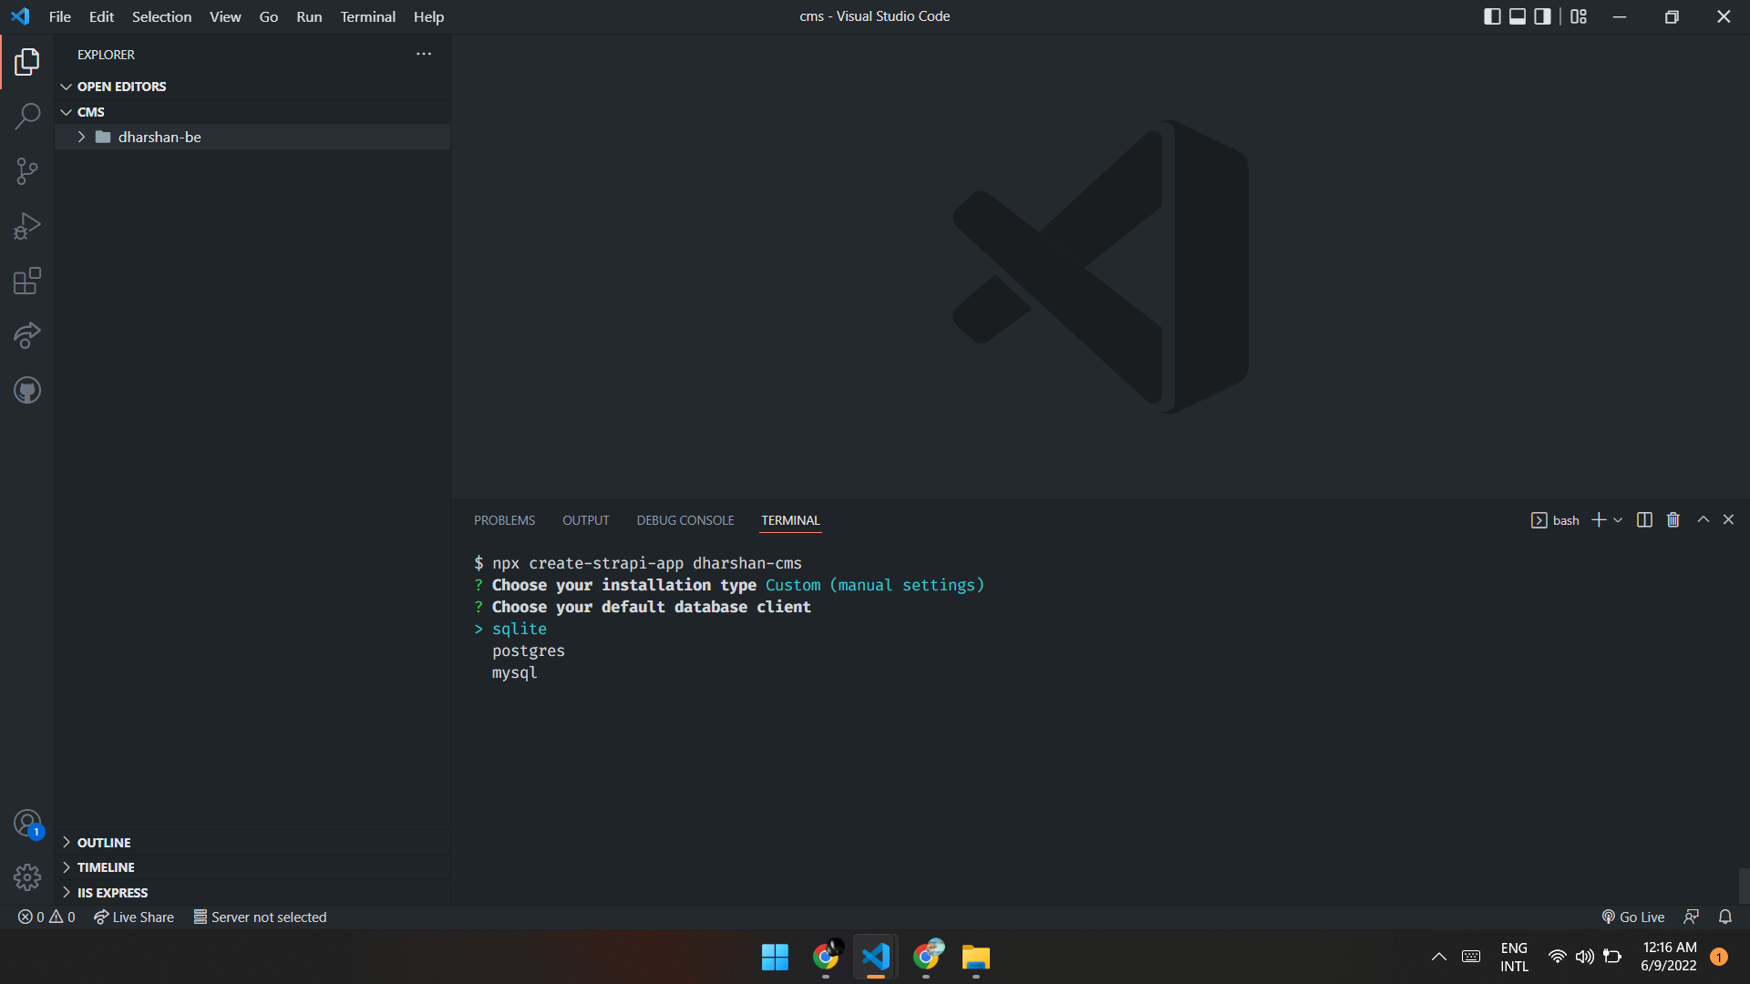This screenshot has height=984, width=1750.
Task: Click the terminal scrollbar
Action: (x=1744, y=885)
